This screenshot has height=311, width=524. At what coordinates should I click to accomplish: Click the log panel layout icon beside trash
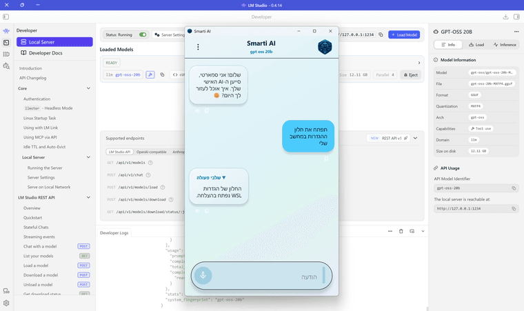pos(412,231)
